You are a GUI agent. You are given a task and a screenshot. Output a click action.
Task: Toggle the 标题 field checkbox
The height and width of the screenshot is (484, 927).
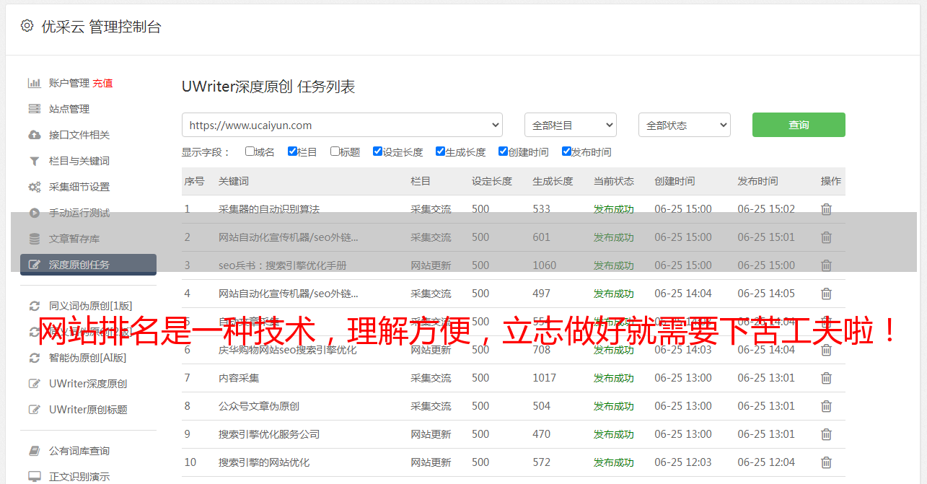[x=335, y=151]
